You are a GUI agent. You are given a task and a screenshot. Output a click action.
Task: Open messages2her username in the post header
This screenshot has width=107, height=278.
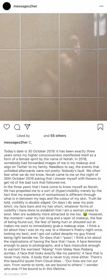pyautogui.click(x=25, y=6)
